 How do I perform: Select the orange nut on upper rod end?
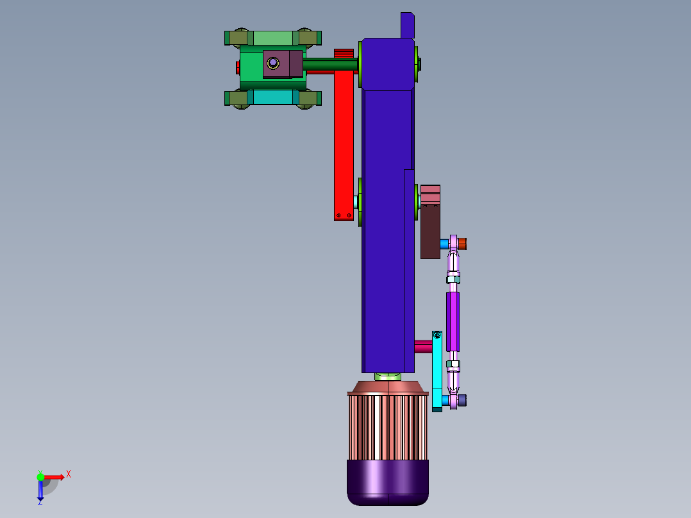[x=462, y=244]
